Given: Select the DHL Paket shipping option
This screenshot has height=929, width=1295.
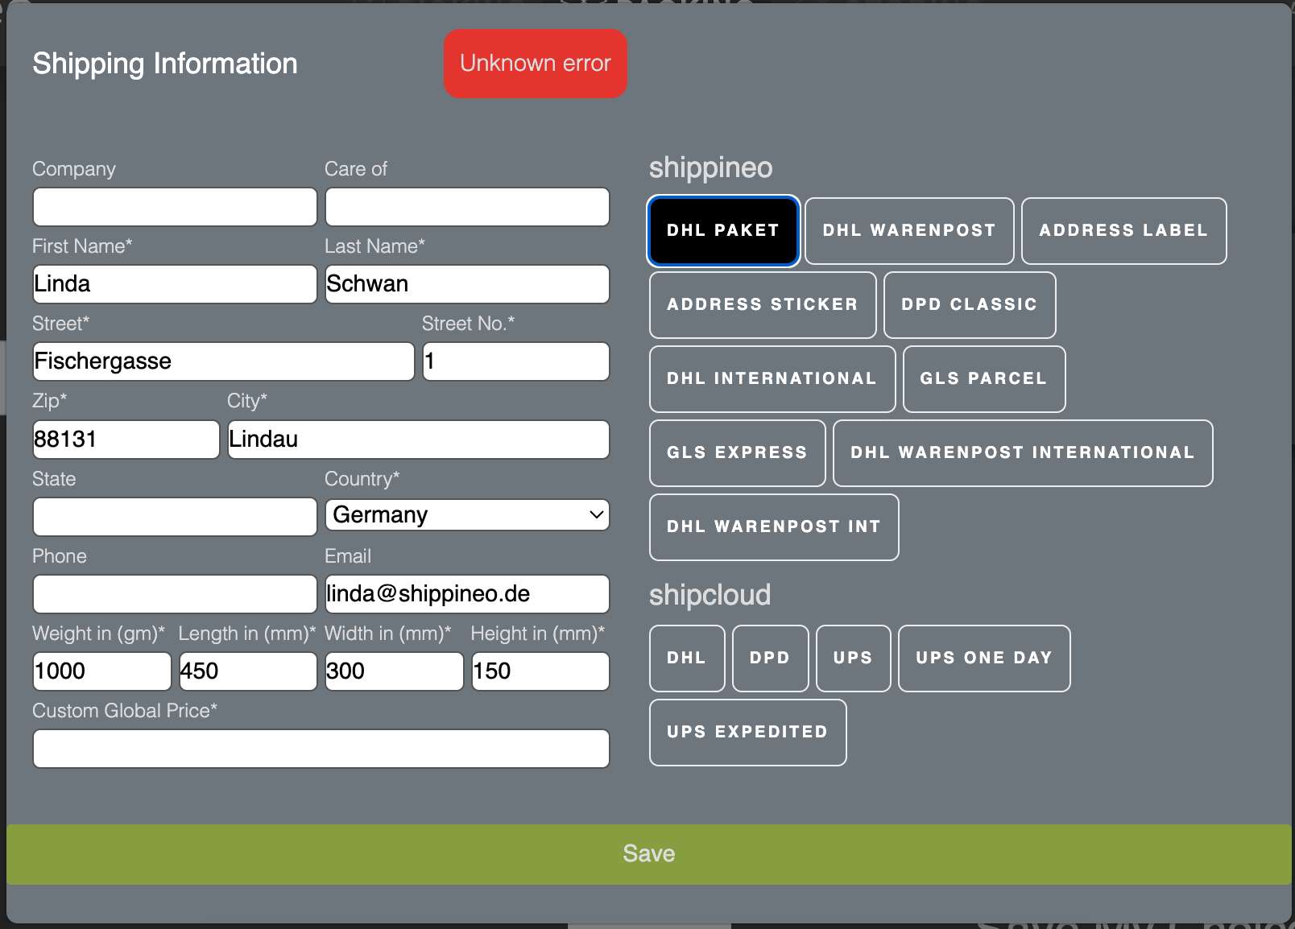Looking at the screenshot, I should (x=723, y=231).
